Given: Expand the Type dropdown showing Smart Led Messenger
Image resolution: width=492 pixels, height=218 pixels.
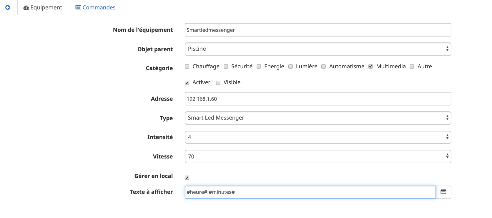Looking at the screenshot, I should 318,118.
